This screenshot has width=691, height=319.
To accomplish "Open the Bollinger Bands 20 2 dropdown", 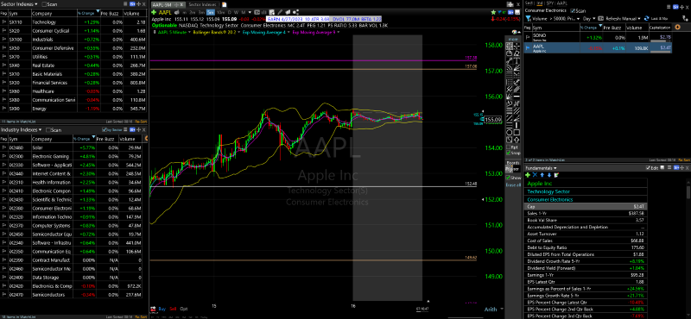I will tap(239, 32).
